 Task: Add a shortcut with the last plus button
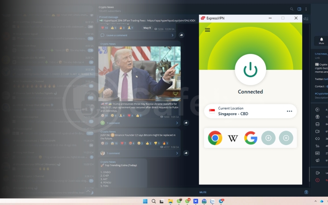click(x=286, y=138)
